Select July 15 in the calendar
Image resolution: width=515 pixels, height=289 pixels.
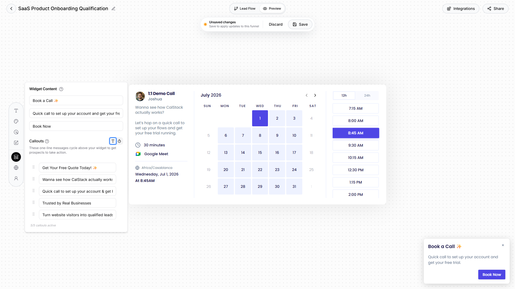click(x=260, y=153)
